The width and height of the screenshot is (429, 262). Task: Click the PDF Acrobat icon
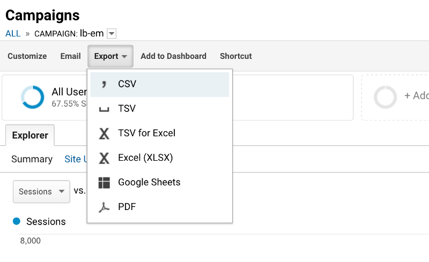[104, 207]
